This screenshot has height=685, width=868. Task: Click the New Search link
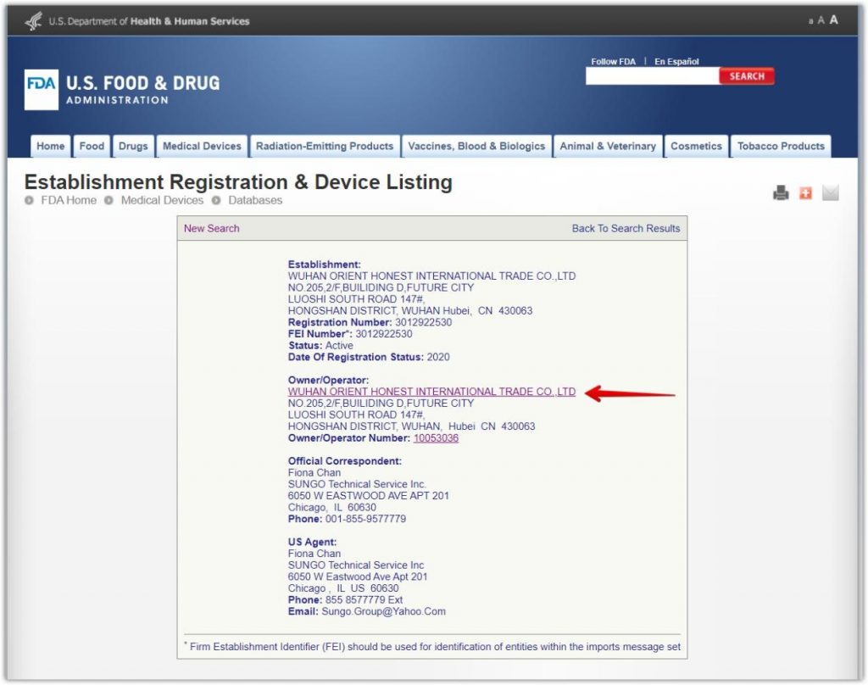(x=212, y=228)
